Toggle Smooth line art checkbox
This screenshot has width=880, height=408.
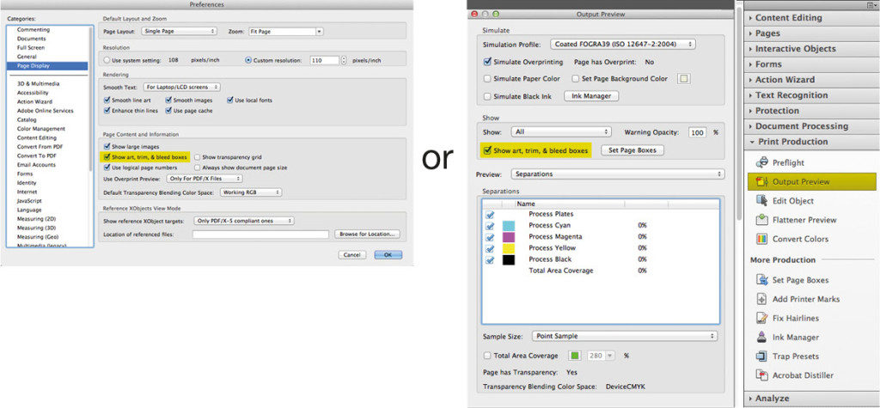point(107,100)
